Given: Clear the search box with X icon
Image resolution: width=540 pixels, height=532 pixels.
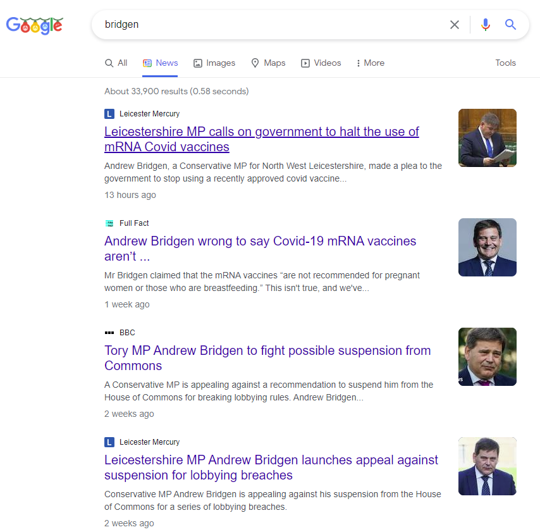Looking at the screenshot, I should tap(454, 25).
